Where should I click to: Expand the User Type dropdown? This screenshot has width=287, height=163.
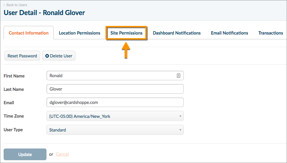115,130
